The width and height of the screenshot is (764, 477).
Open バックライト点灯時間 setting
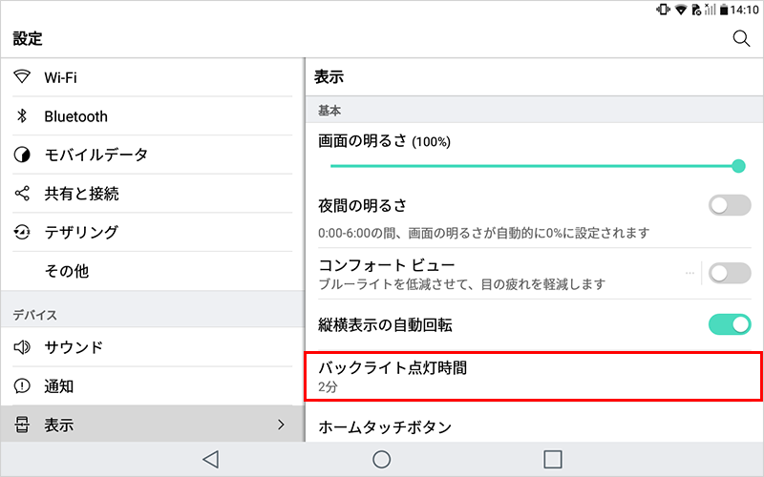click(534, 376)
